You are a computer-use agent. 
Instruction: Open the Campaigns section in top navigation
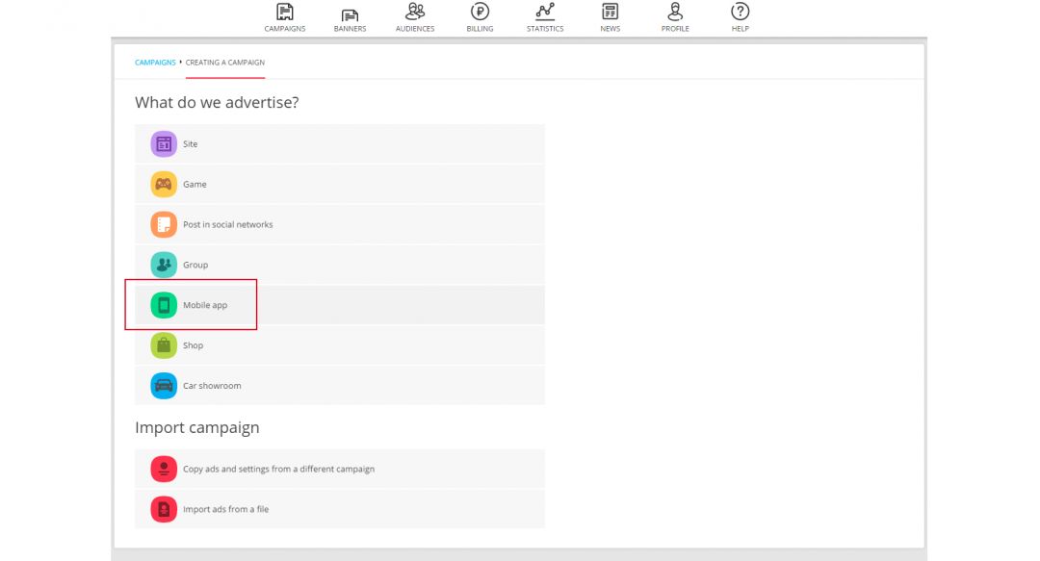[x=284, y=16]
